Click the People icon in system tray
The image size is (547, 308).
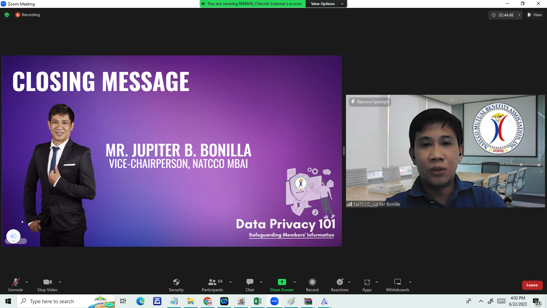pyautogui.click(x=469, y=301)
